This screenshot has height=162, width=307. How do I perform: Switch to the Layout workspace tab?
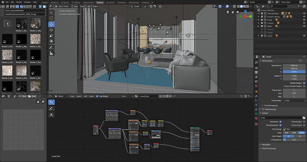45,3
